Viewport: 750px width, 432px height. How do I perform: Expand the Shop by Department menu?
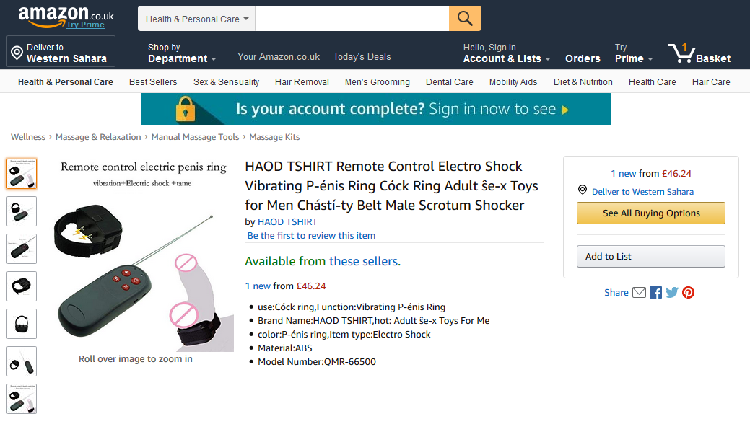pos(182,53)
